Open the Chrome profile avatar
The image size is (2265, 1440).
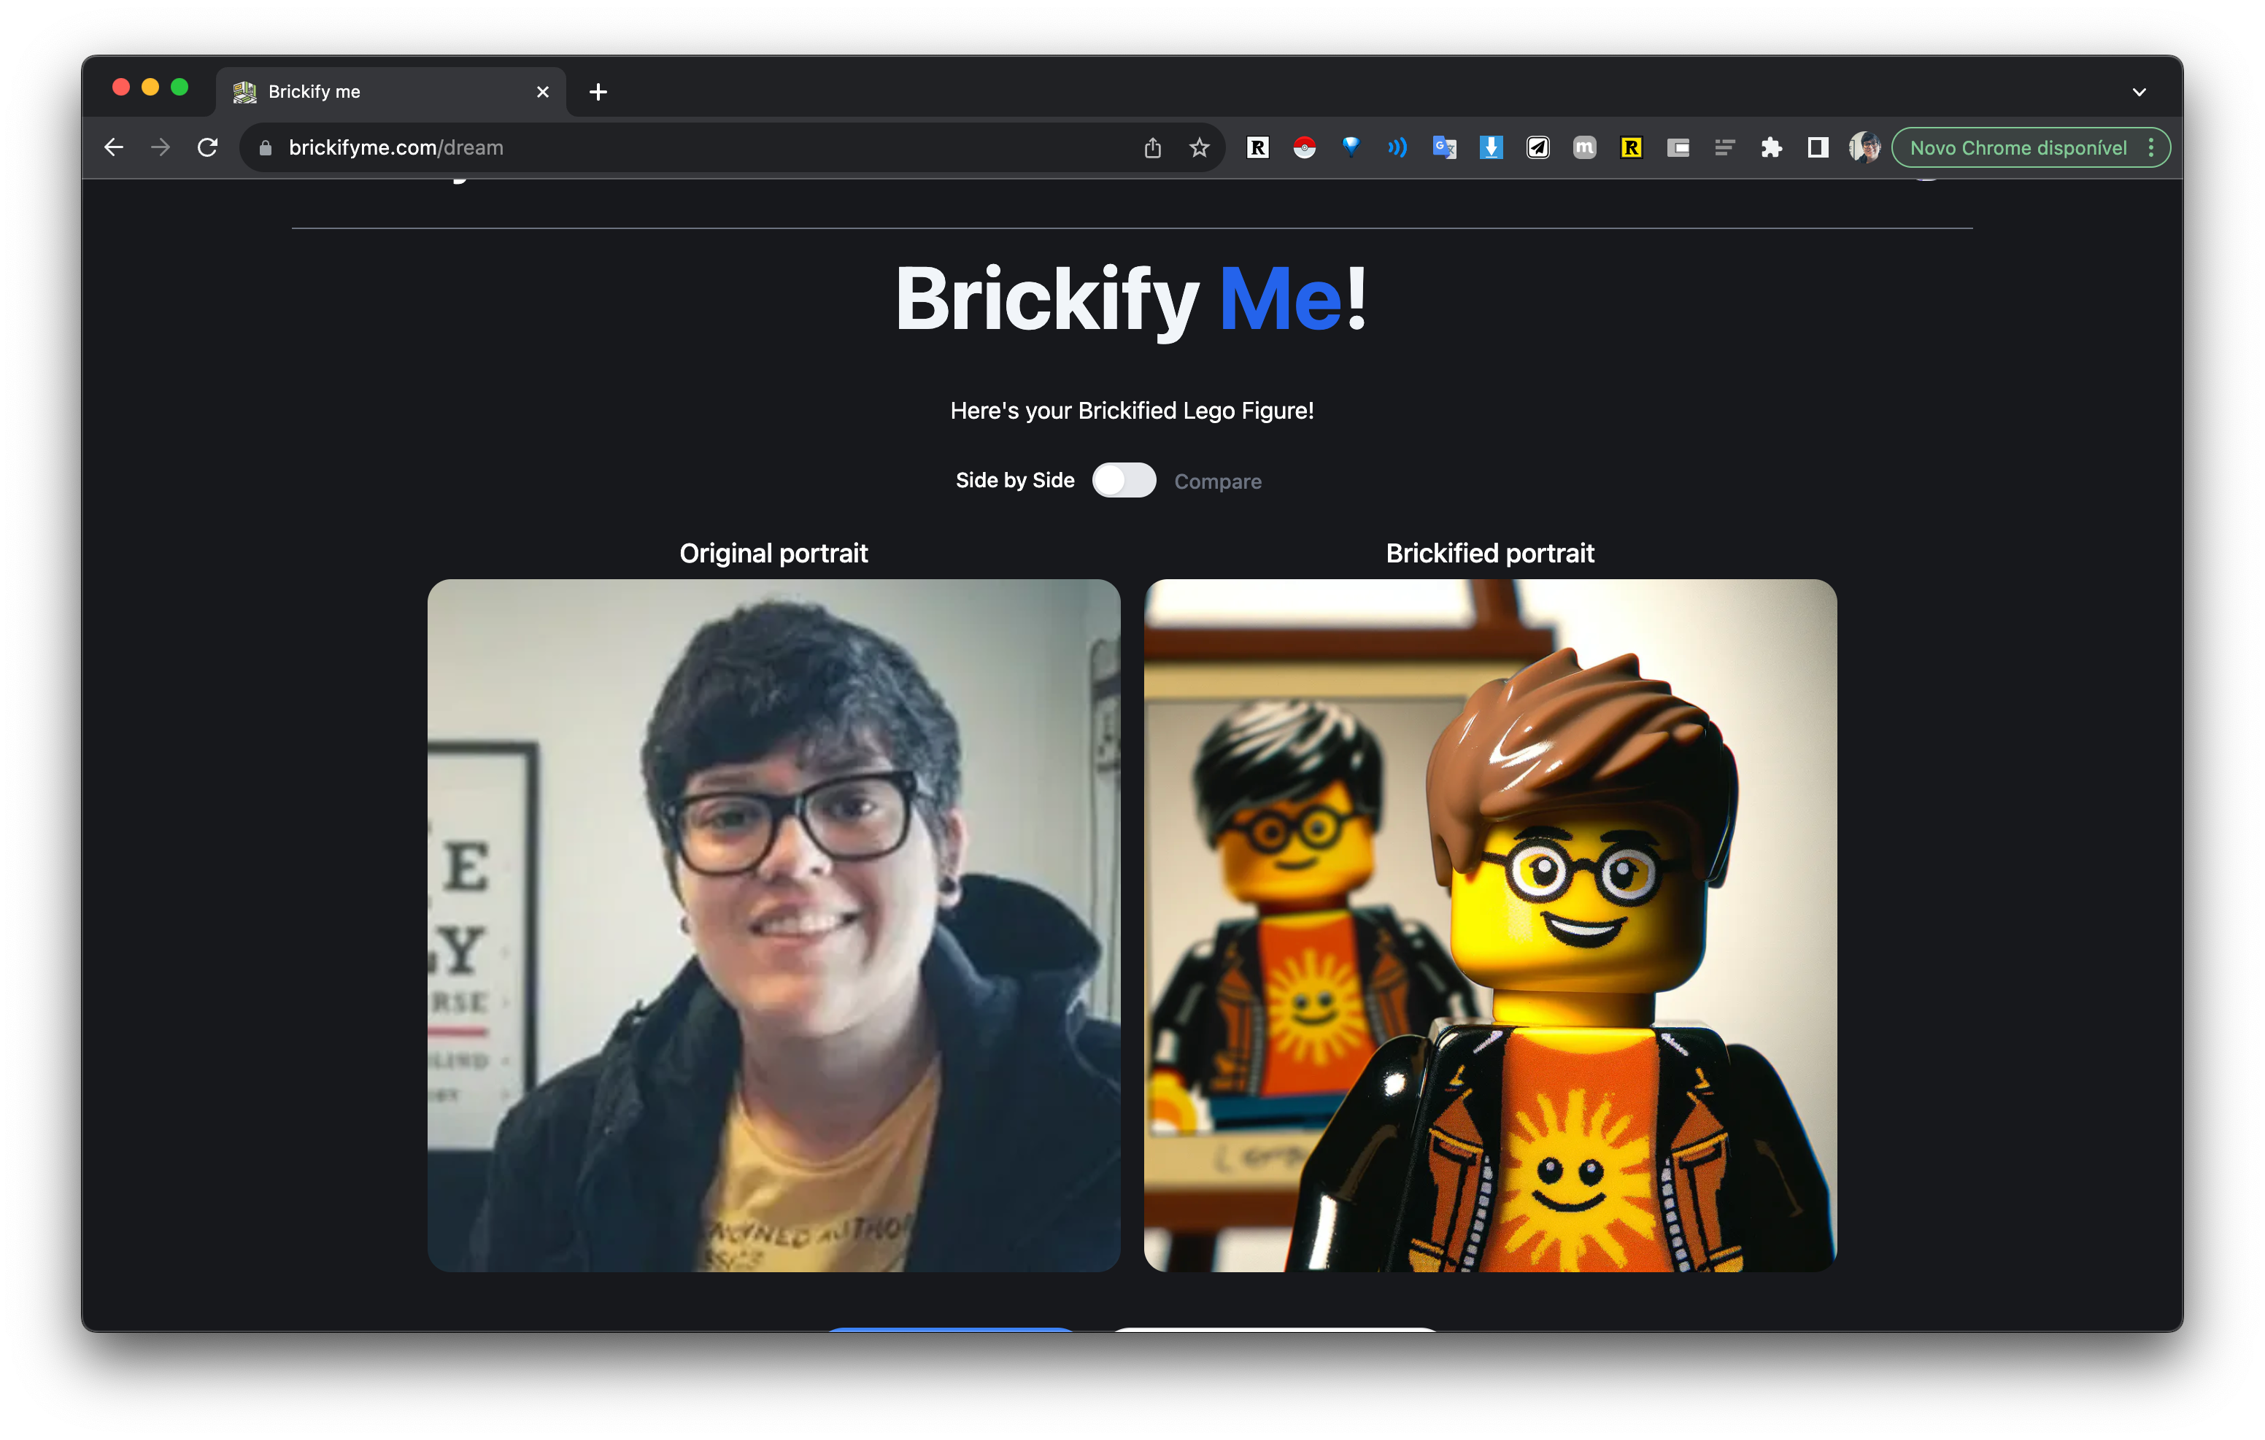(x=1864, y=147)
